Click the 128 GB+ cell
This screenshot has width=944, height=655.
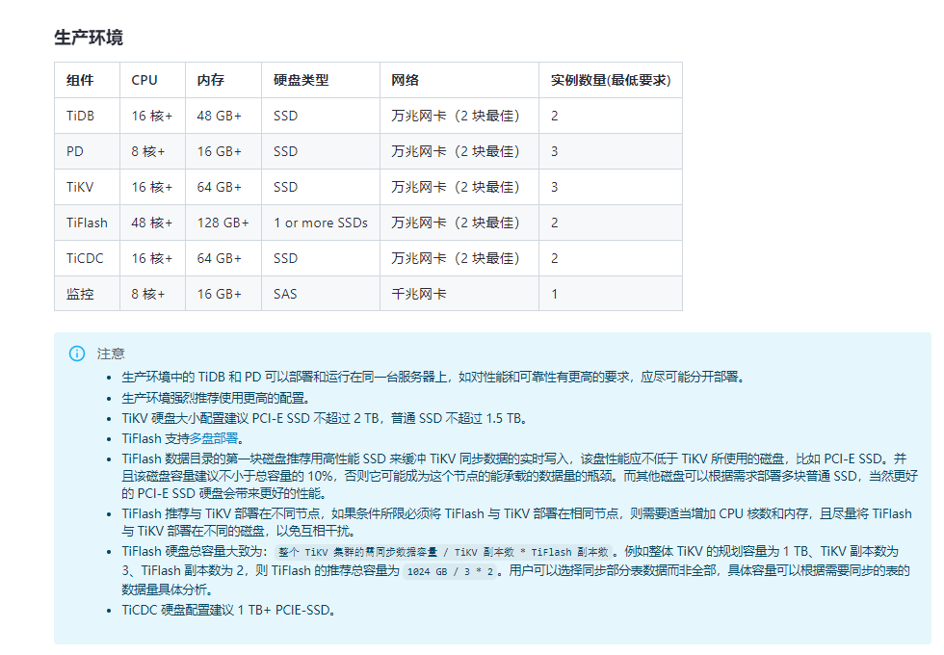point(223,223)
